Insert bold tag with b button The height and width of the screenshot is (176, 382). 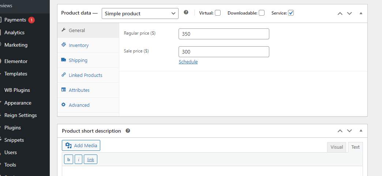[69, 160]
